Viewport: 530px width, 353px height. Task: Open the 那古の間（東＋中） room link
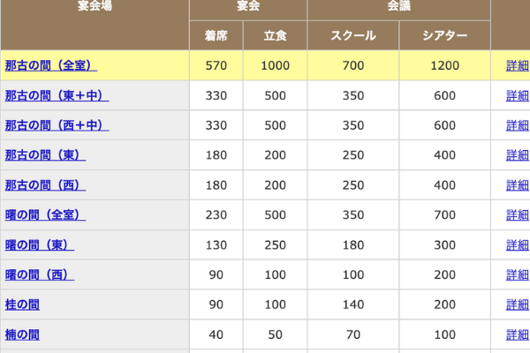point(57,95)
